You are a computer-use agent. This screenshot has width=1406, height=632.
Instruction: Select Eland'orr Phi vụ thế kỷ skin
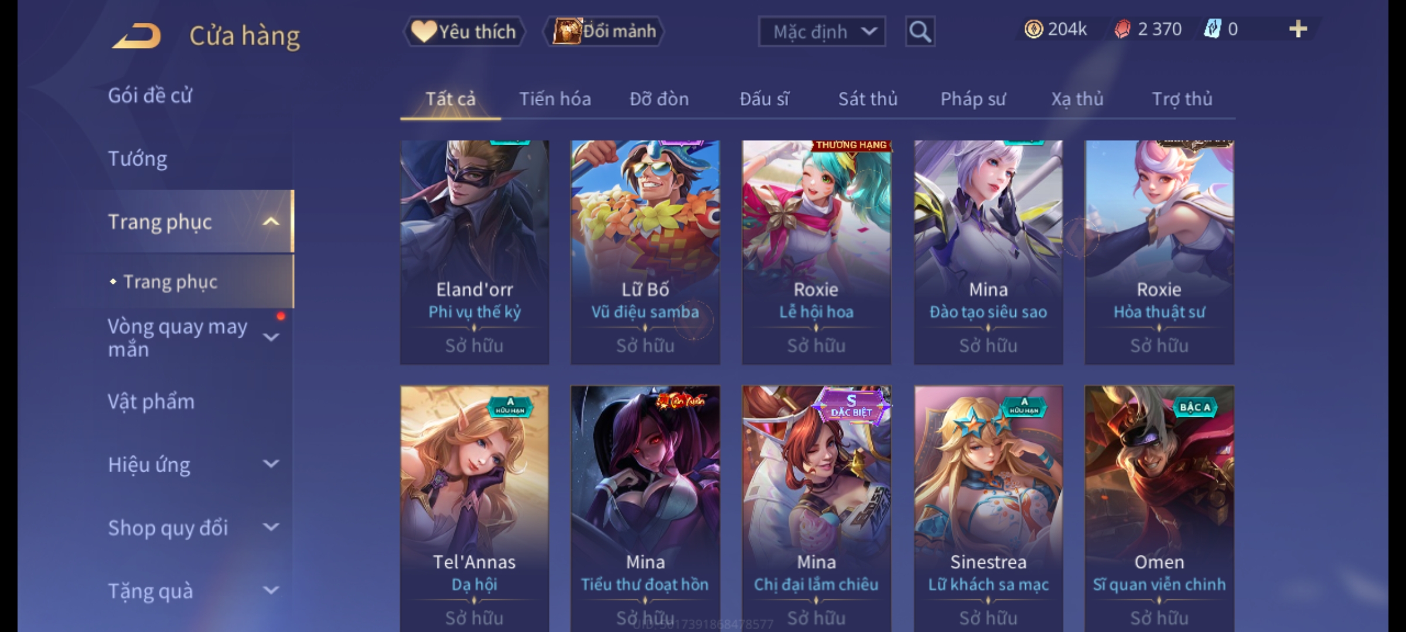475,252
